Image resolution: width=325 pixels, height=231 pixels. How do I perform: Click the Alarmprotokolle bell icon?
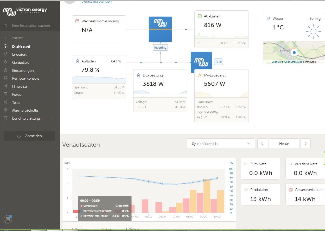coord(5,110)
